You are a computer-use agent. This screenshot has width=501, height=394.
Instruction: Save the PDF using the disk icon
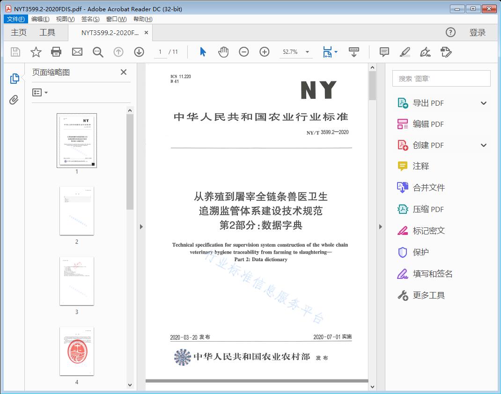click(15, 52)
